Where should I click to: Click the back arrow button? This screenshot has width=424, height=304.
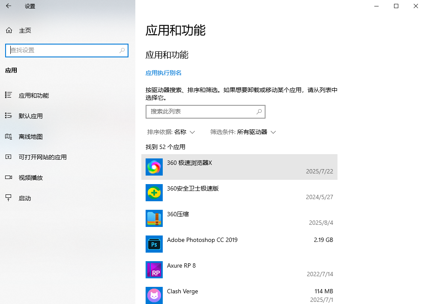point(9,6)
